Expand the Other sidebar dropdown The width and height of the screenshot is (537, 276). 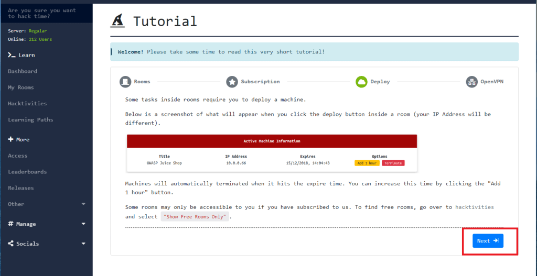83,204
